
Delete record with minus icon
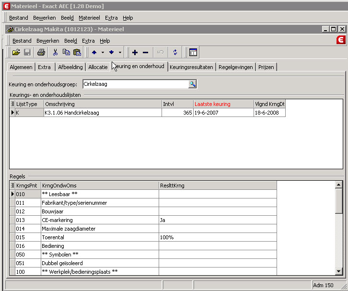tap(145, 52)
